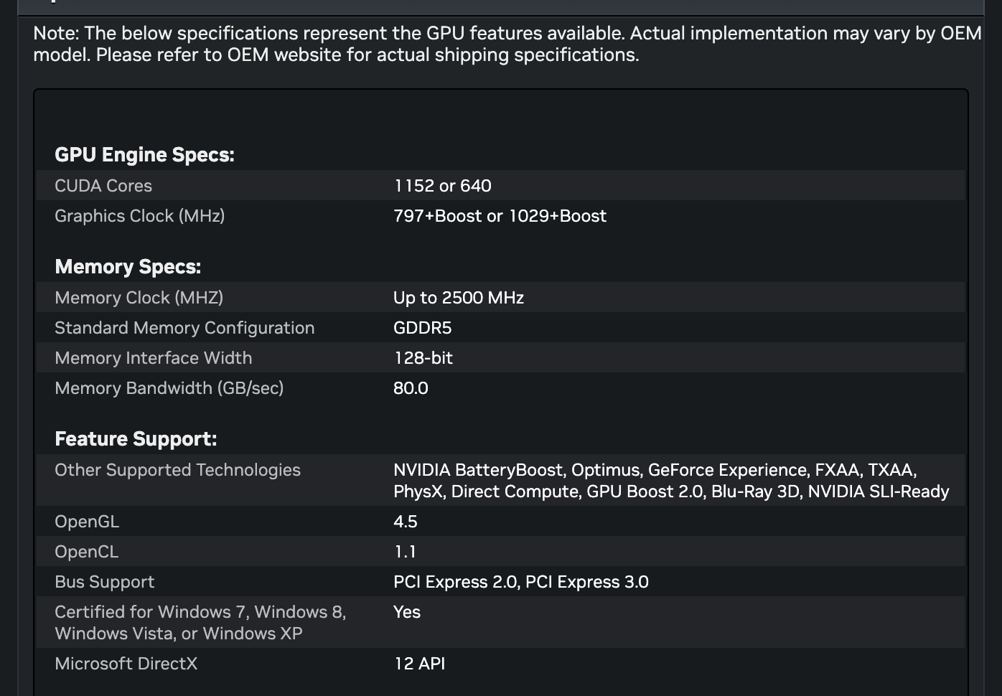This screenshot has height=696, width=1002.
Task: Click the 'Graphics Clock (MHz)' label
Action: [139, 216]
